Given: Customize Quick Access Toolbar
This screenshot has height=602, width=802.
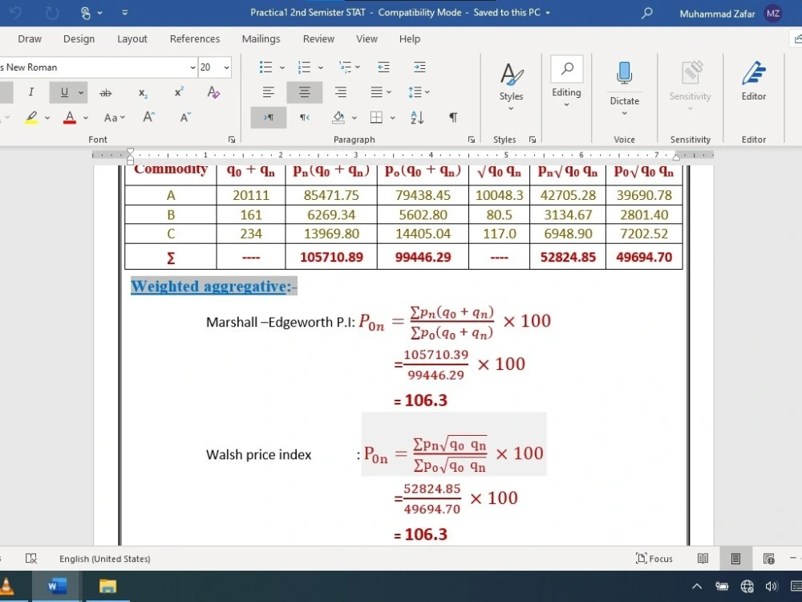Looking at the screenshot, I should tap(125, 13).
